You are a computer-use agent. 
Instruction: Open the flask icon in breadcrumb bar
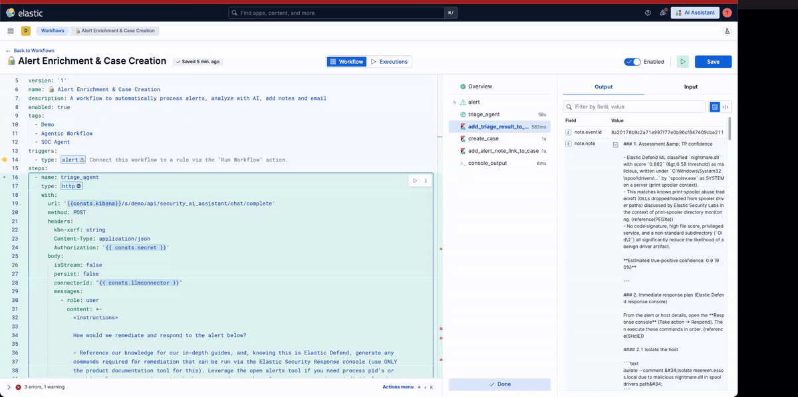point(727,31)
